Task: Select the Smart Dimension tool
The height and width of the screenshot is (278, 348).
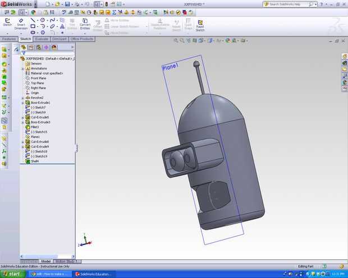Action: coord(21,23)
